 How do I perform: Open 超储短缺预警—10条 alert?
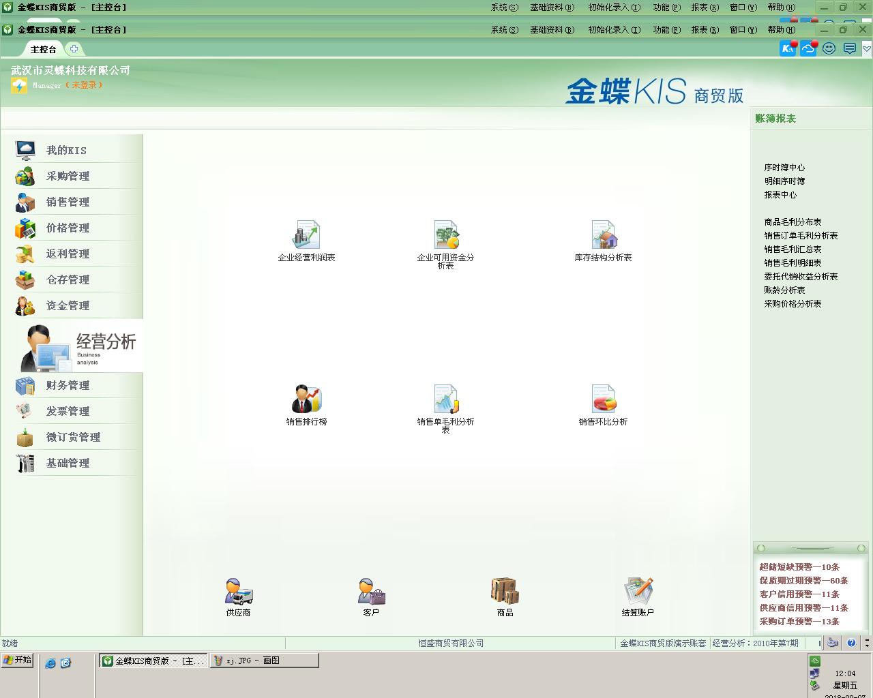coord(799,566)
